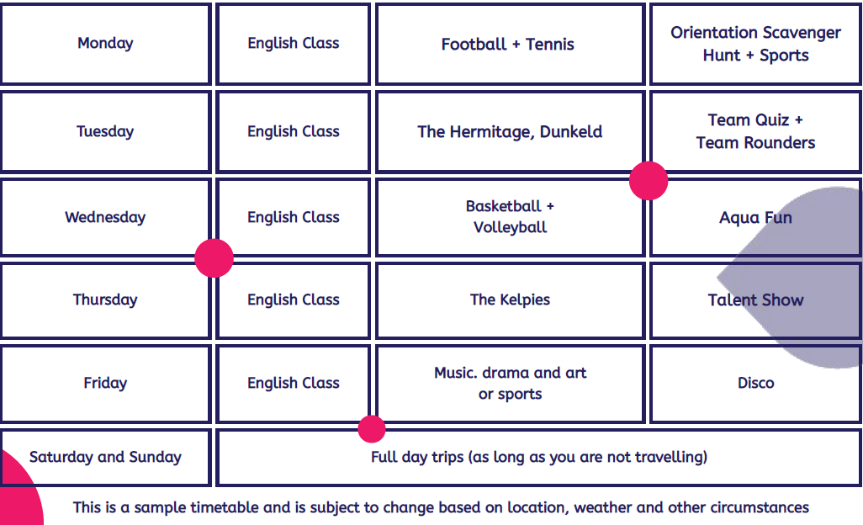Click the sample timetable disclaimer text
The width and height of the screenshot is (863, 525).
point(441,507)
